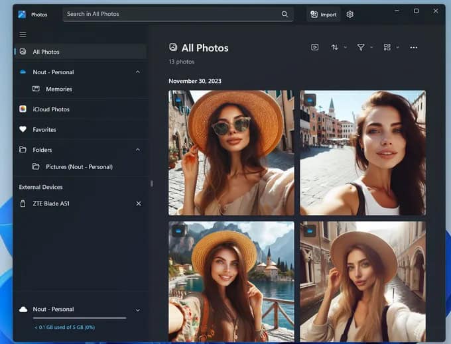Open the three-dot more options menu
The image size is (451, 344).
coord(414,48)
